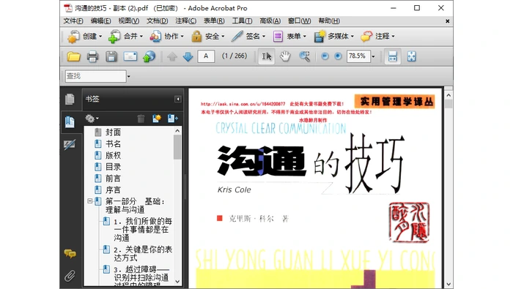Open the 窗口(W) menu

pyautogui.click(x=299, y=21)
